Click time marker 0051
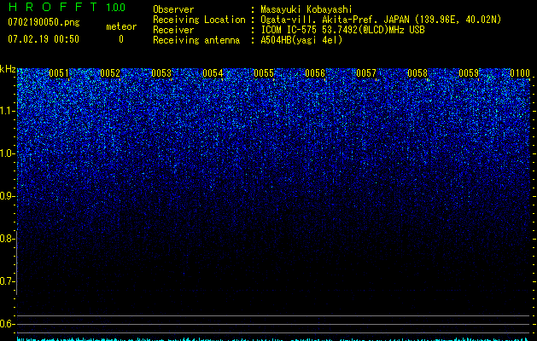537x341 pixels. 59,73
